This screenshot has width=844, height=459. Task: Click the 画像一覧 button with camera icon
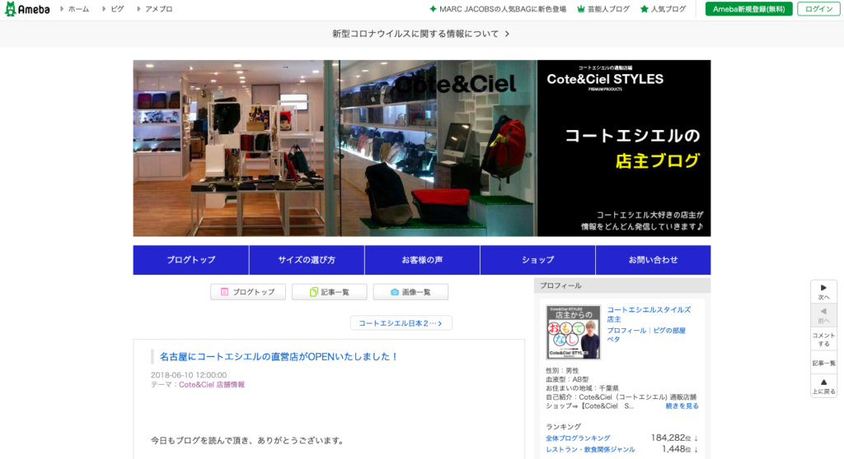point(410,292)
